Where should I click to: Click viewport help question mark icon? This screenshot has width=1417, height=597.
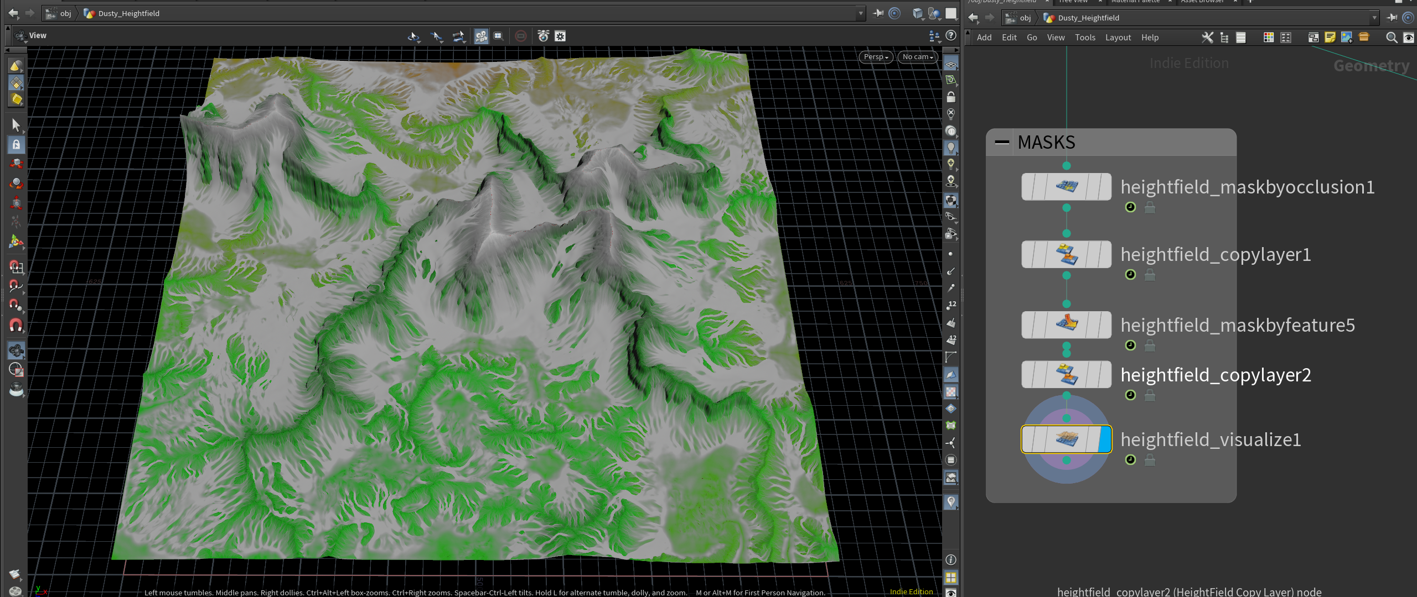click(951, 36)
